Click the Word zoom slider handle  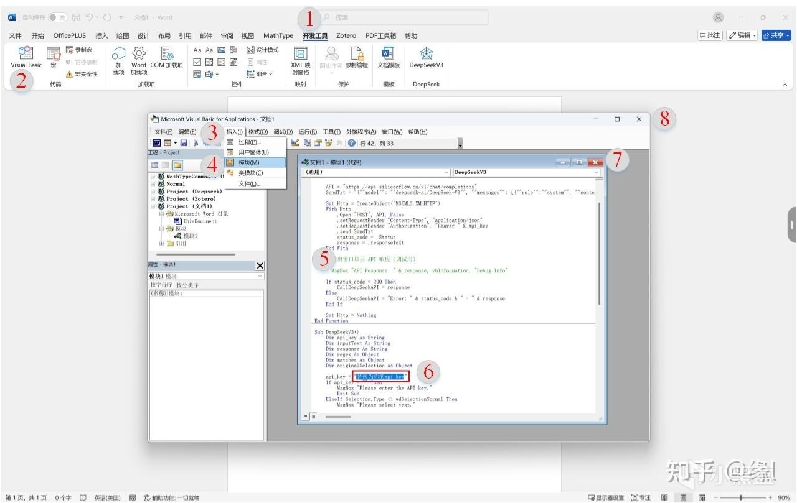click(741, 497)
